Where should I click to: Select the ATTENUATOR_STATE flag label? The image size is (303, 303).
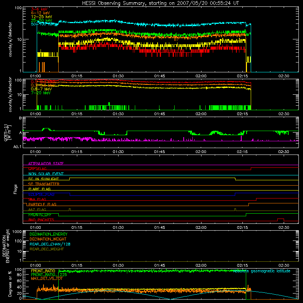(x=46, y=164)
